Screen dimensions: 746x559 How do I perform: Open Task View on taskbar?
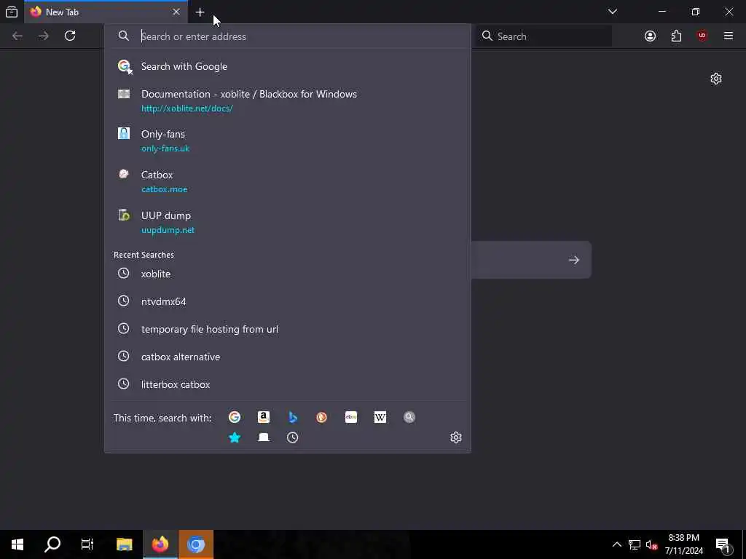[x=87, y=544]
